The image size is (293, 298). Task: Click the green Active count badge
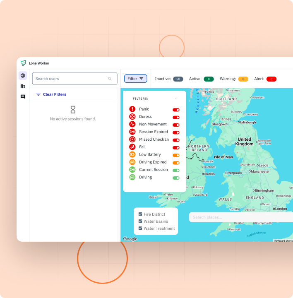point(209,79)
